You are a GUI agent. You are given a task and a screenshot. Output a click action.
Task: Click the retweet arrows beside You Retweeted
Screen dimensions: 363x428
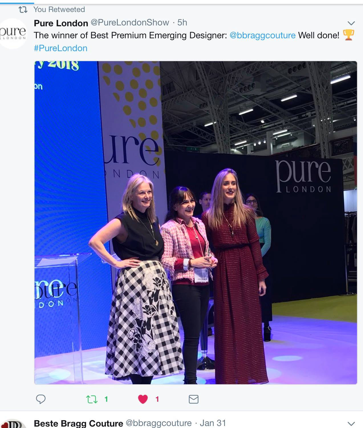pyautogui.click(x=23, y=10)
